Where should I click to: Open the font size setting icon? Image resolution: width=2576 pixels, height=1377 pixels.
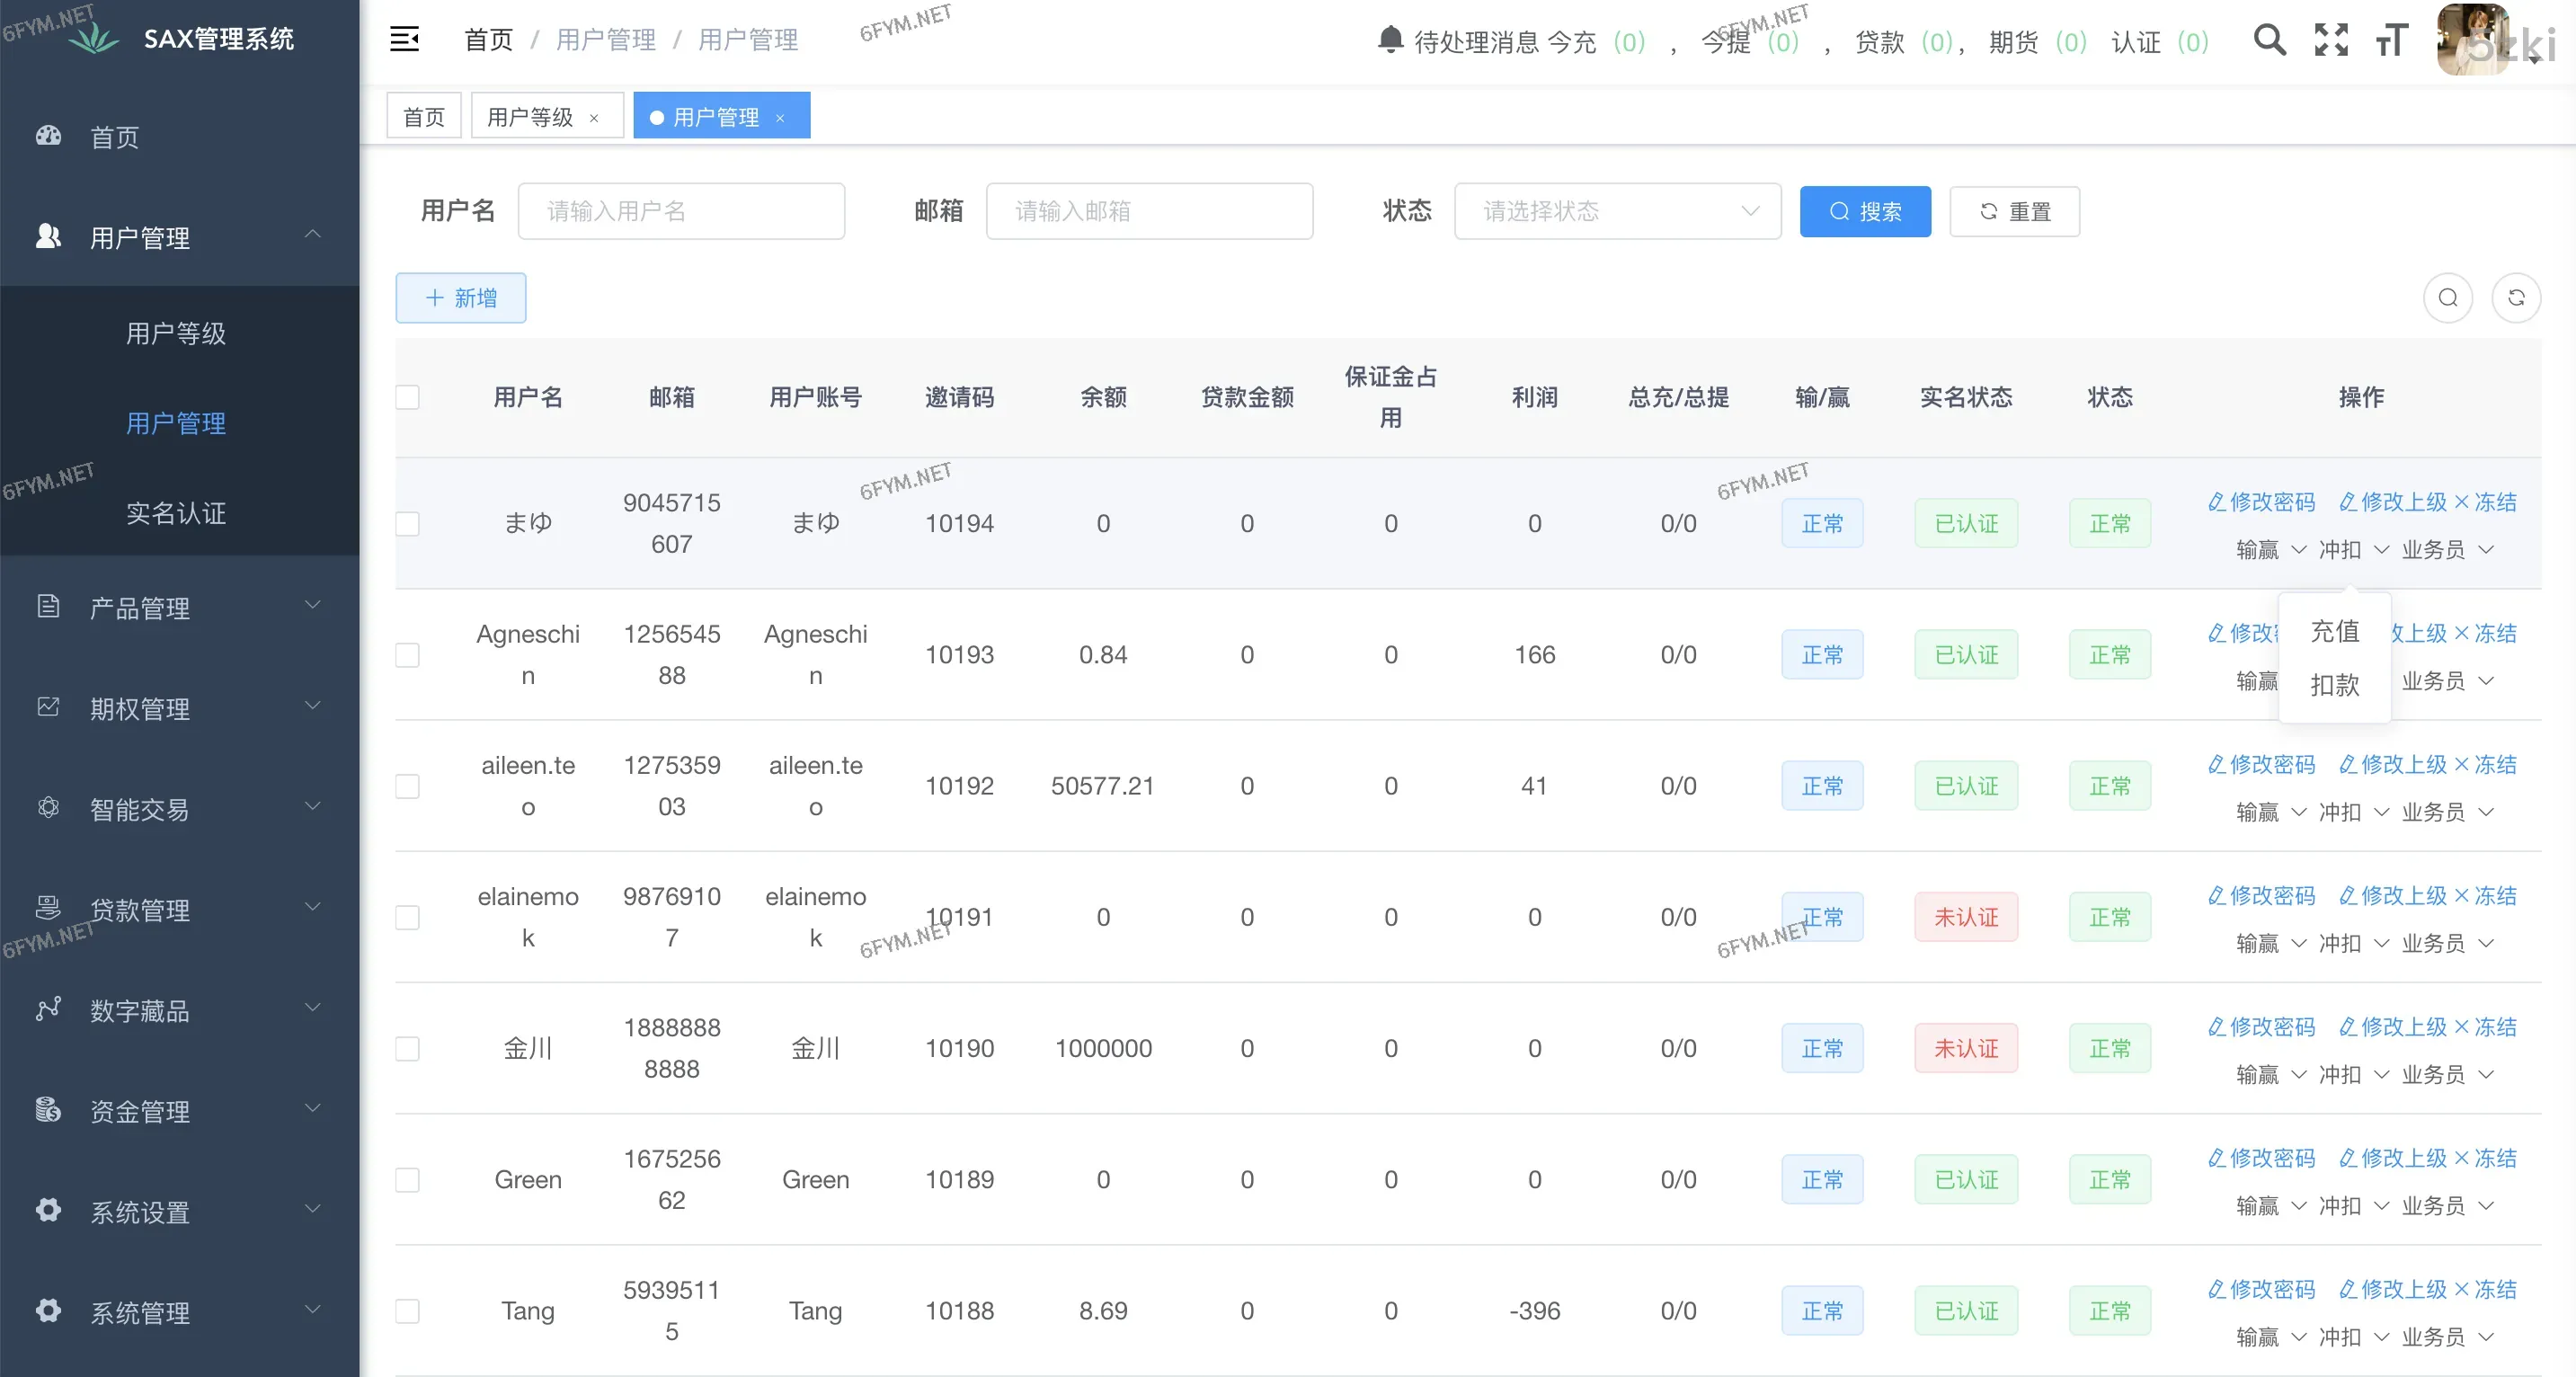pos(2391,40)
